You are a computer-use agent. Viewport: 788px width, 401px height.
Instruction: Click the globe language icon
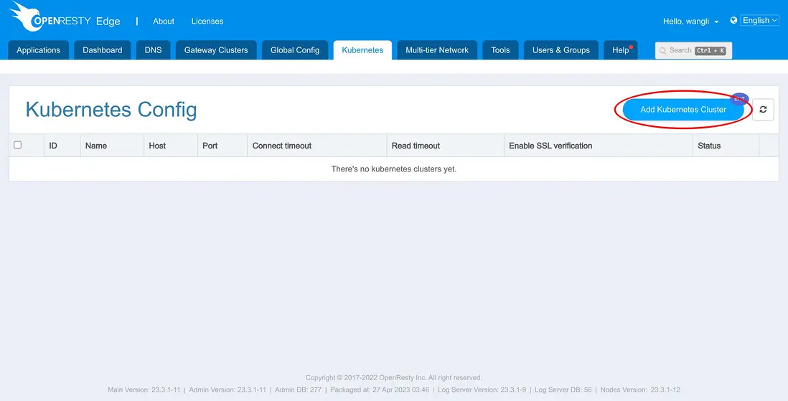click(733, 21)
